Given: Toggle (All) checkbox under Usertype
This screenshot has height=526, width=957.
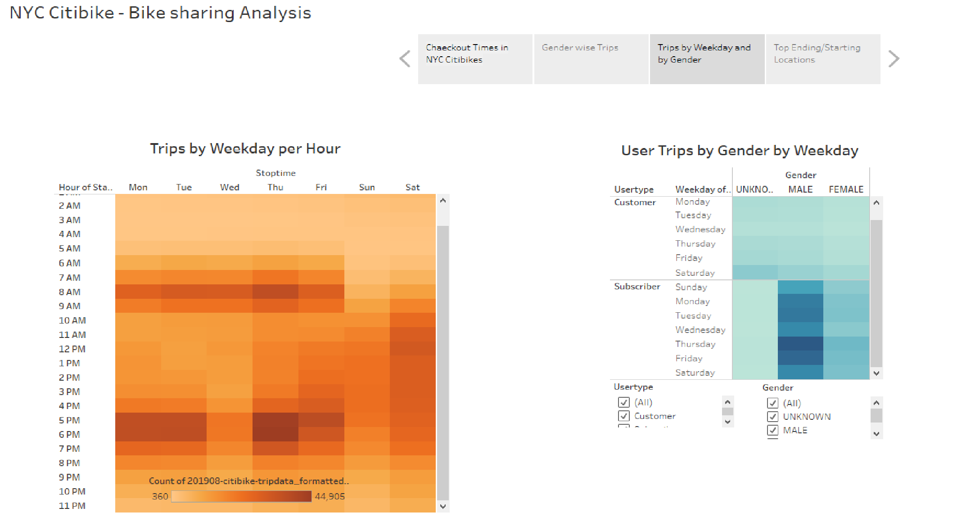Looking at the screenshot, I should tap(623, 402).
